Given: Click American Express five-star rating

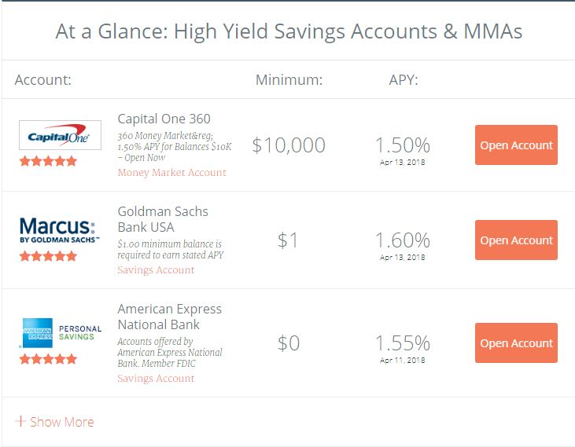Looking at the screenshot, I should point(48,359).
